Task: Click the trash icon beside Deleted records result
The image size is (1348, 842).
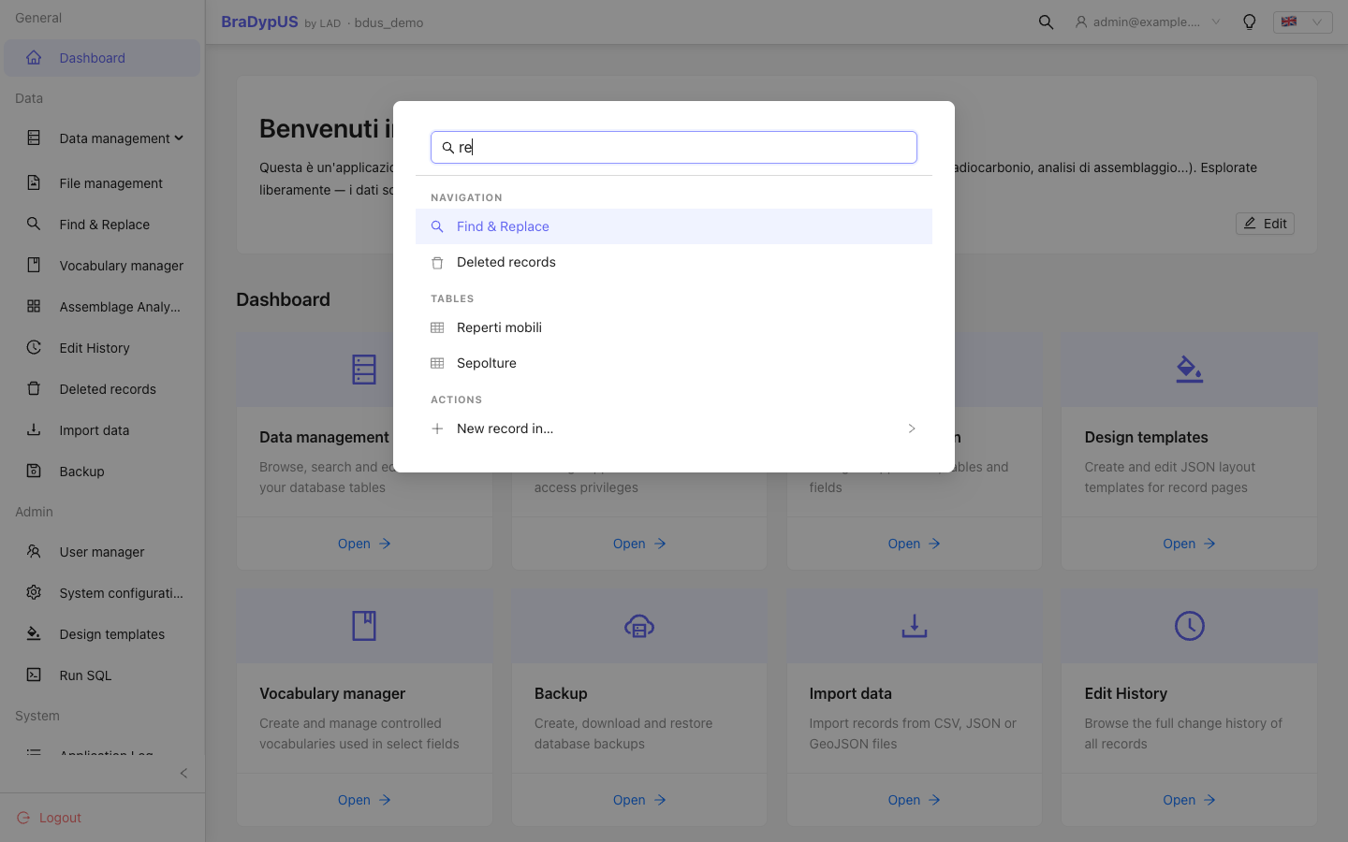Action: [437, 263]
